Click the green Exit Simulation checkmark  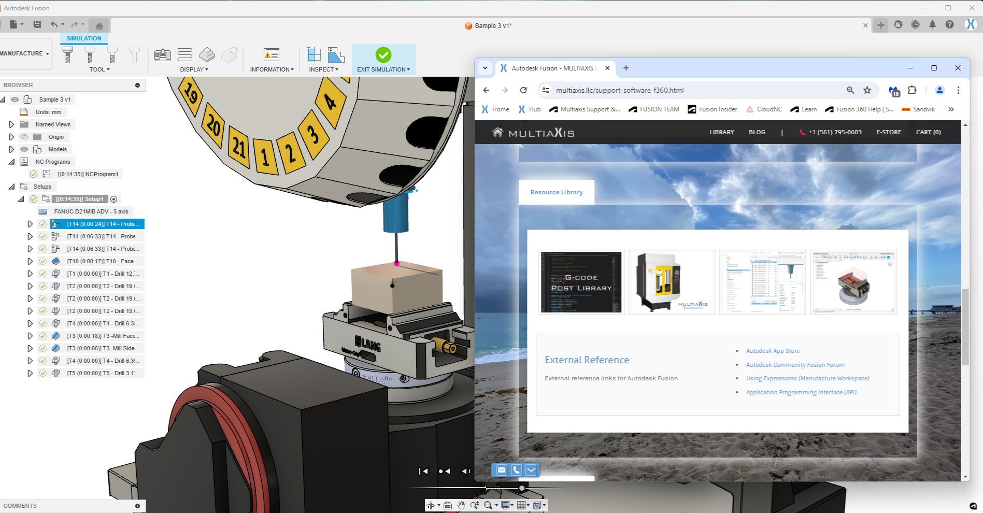pyautogui.click(x=383, y=54)
